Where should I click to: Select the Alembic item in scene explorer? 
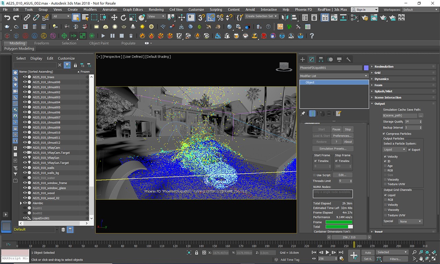point(38,203)
